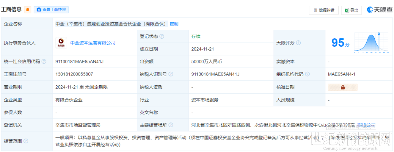Open 附近公司 nearby companies link
394x152 pixels.
tap(366, 125)
